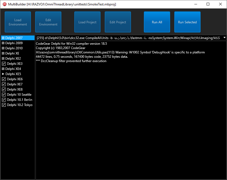Screen dimensions: 227x180
Task: Minimize the MultiBuilder window
Action: pyautogui.click(x=196, y=4)
